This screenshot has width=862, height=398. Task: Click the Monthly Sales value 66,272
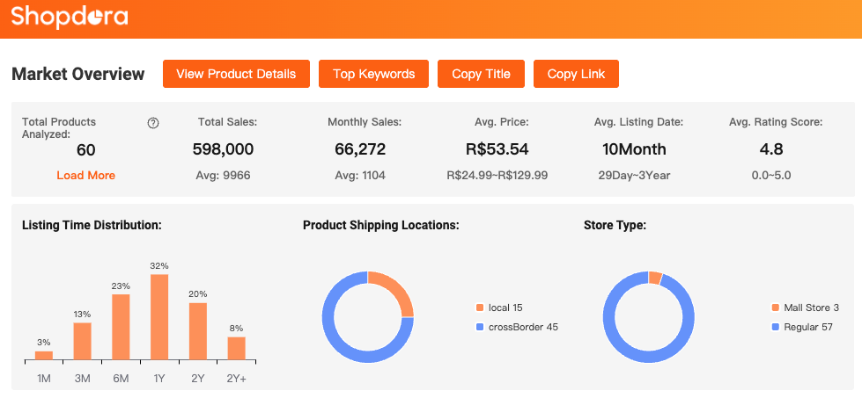(x=360, y=149)
